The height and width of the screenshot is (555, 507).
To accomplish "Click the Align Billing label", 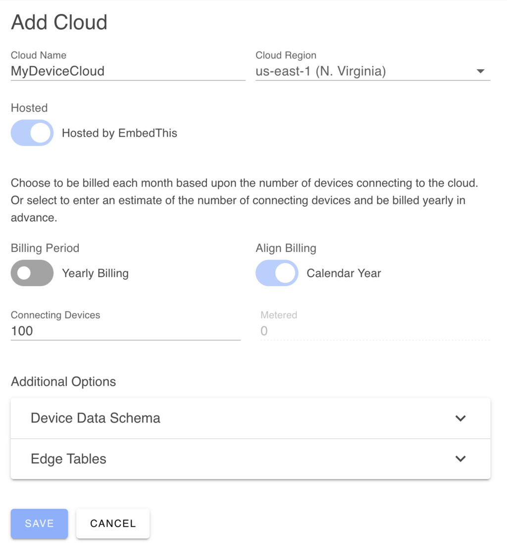I will (286, 248).
